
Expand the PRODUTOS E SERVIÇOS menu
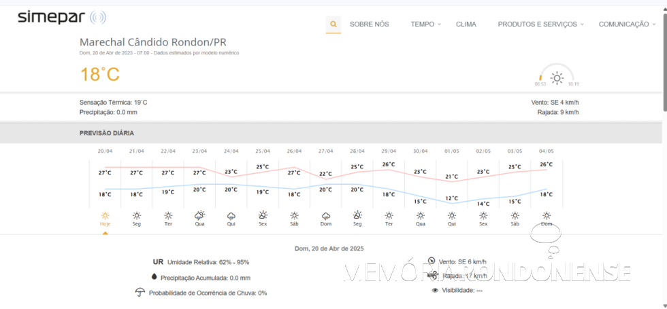(540, 24)
